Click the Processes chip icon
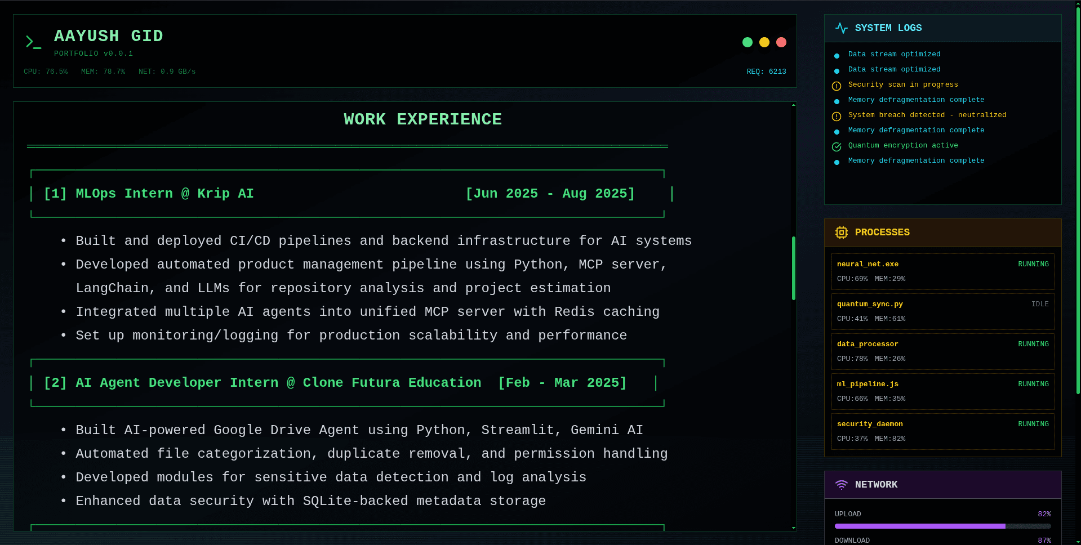Viewport: 1081px width, 545px height. coord(841,233)
